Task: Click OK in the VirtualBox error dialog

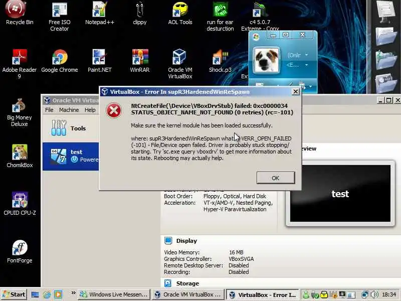Action: (x=276, y=178)
